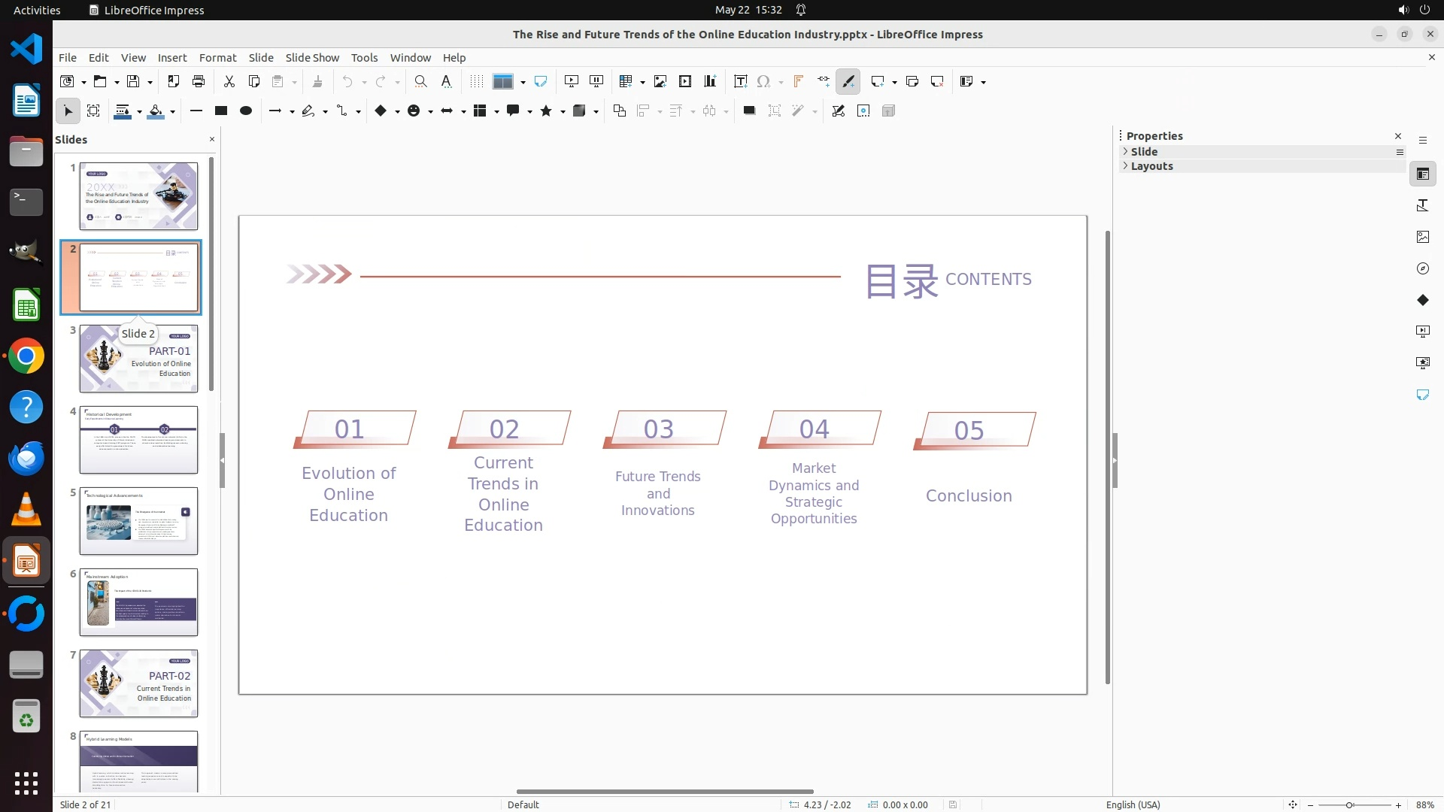Click English (USA) language in status bar
Screen dimensions: 1444x812
[x=1133, y=804]
